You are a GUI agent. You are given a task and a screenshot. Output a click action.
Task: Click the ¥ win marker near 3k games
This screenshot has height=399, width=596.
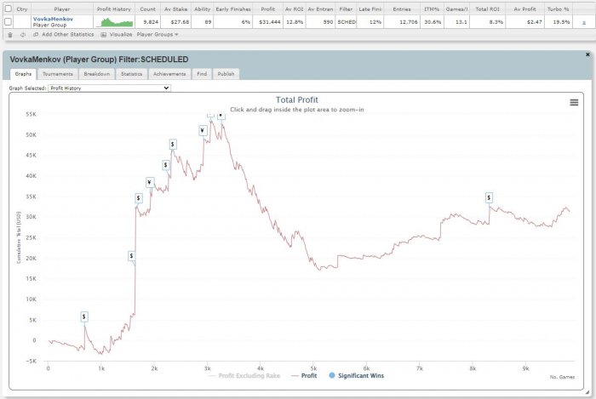203,131
